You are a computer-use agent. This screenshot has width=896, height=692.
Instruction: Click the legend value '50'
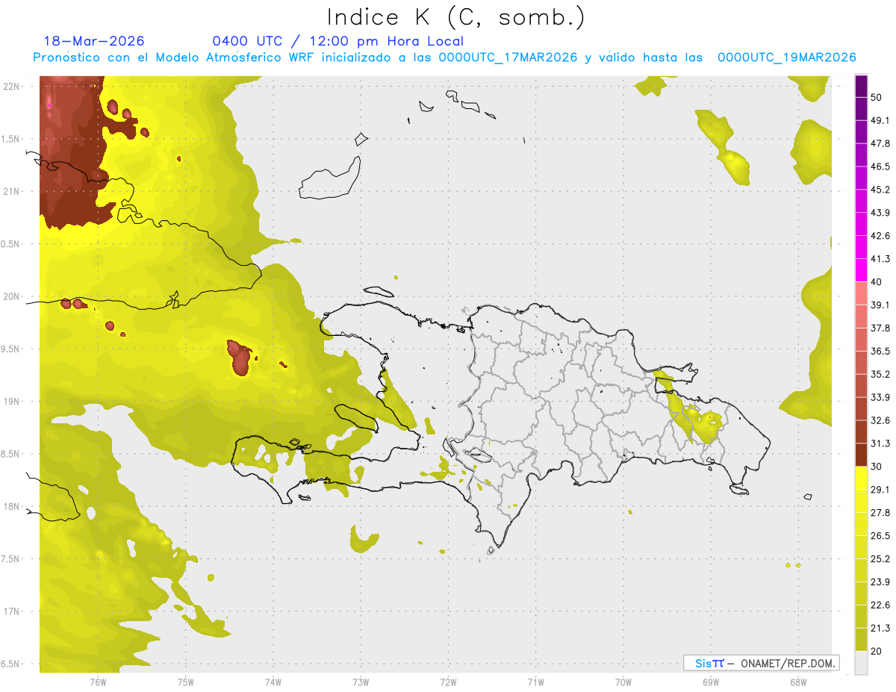[877, 98]
